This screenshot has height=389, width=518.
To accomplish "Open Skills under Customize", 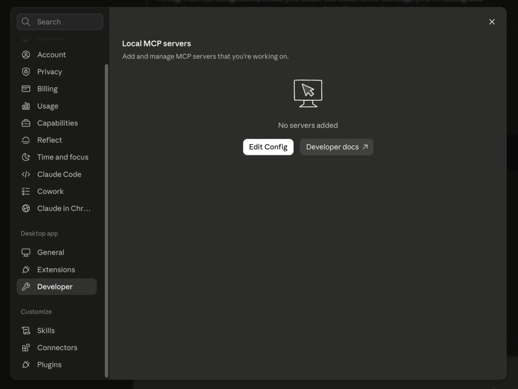I will (57, 330).
